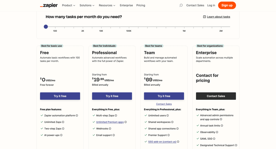Click the Enterprise plan heading
Image resolution: width=276 pixels, height=149 pixels.
point(206,53)
